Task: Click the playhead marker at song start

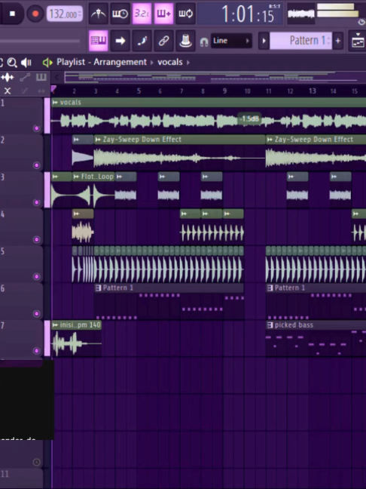Action: (53, 90)
